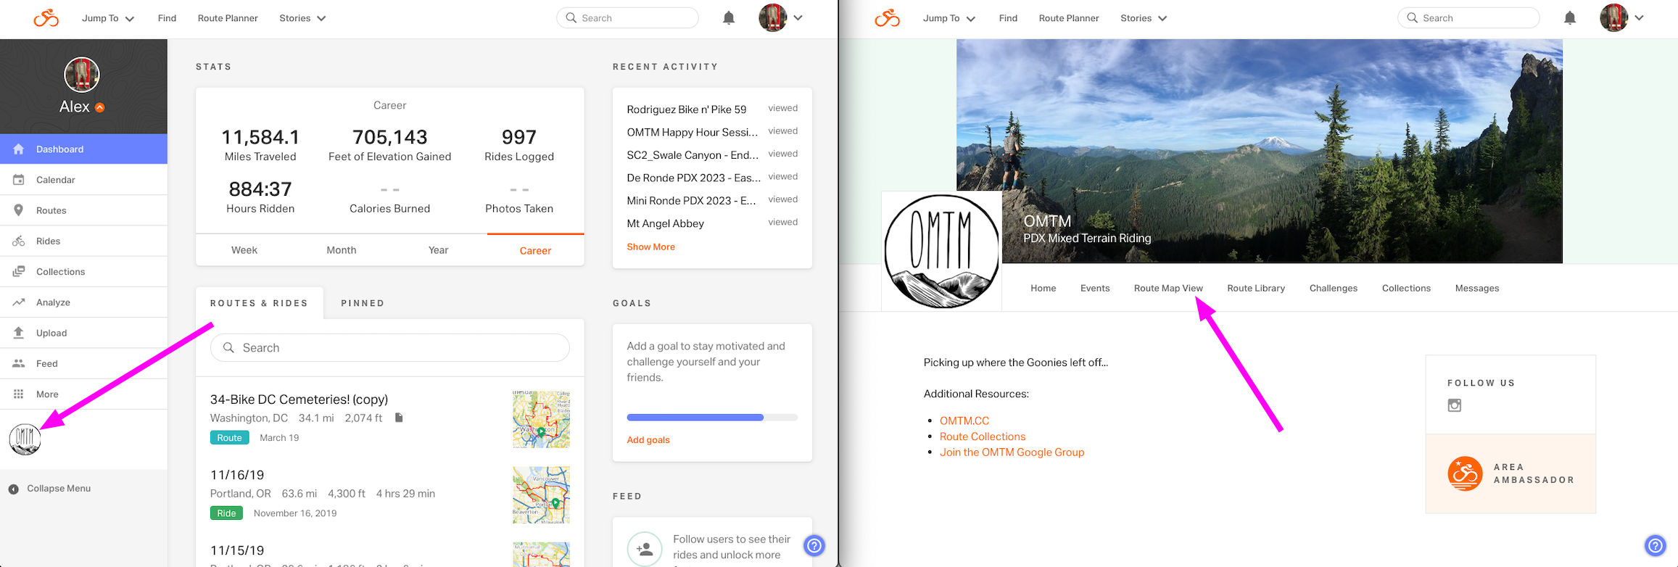Open More grid icon in sidebar

pyautogui.click(x=19, y=394)
